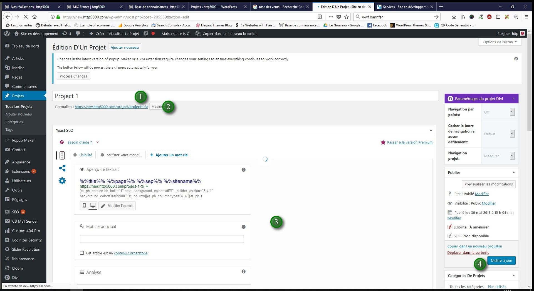Open Firefox downloads arrow
534x291 pixels.
tap(454, 17)
